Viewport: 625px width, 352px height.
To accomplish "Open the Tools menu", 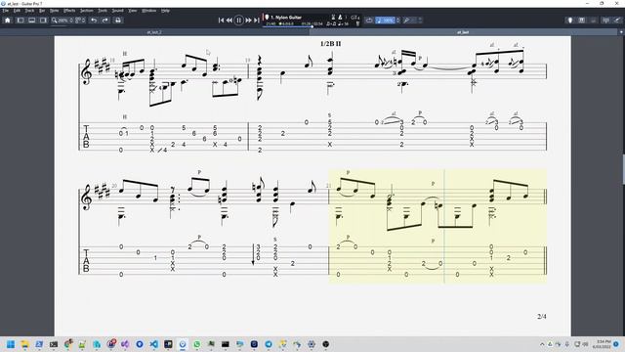I will [x=103, y=11].
